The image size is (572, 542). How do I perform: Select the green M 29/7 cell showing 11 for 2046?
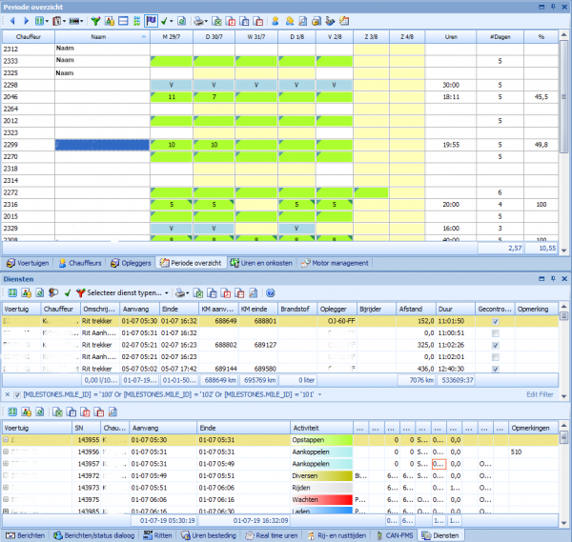click(171, 97)
